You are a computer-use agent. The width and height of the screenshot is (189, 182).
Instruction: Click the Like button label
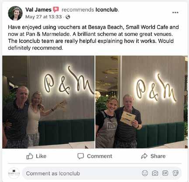tap(41, 156)
